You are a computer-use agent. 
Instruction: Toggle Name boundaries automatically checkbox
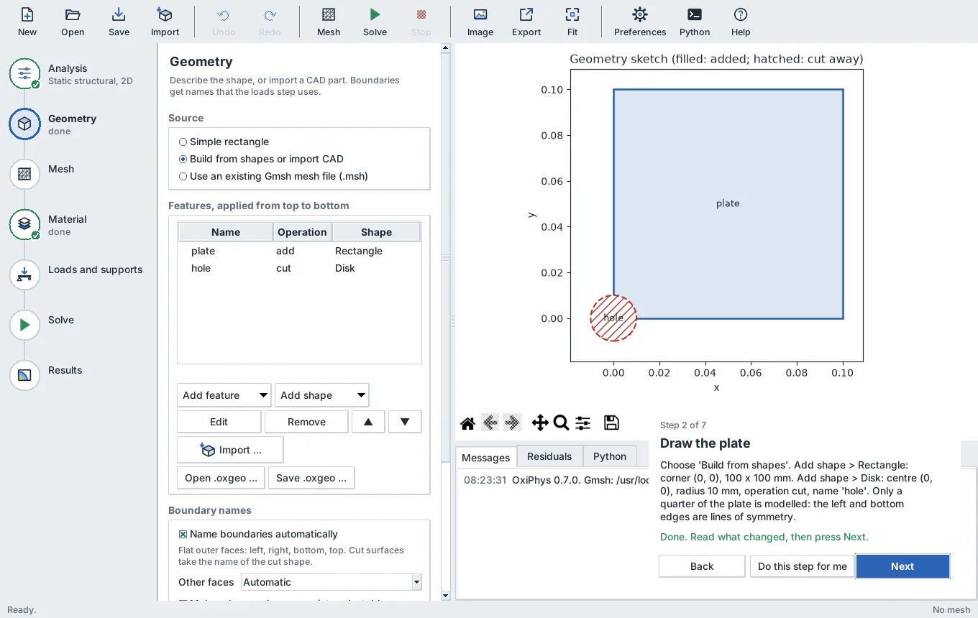coord(258,534)
